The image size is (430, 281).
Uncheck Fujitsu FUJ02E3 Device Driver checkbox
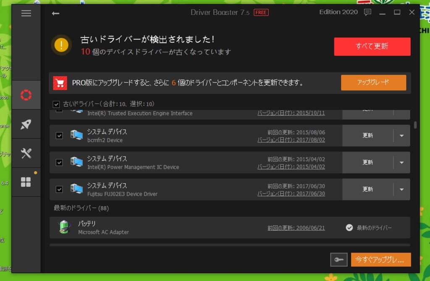59,189
